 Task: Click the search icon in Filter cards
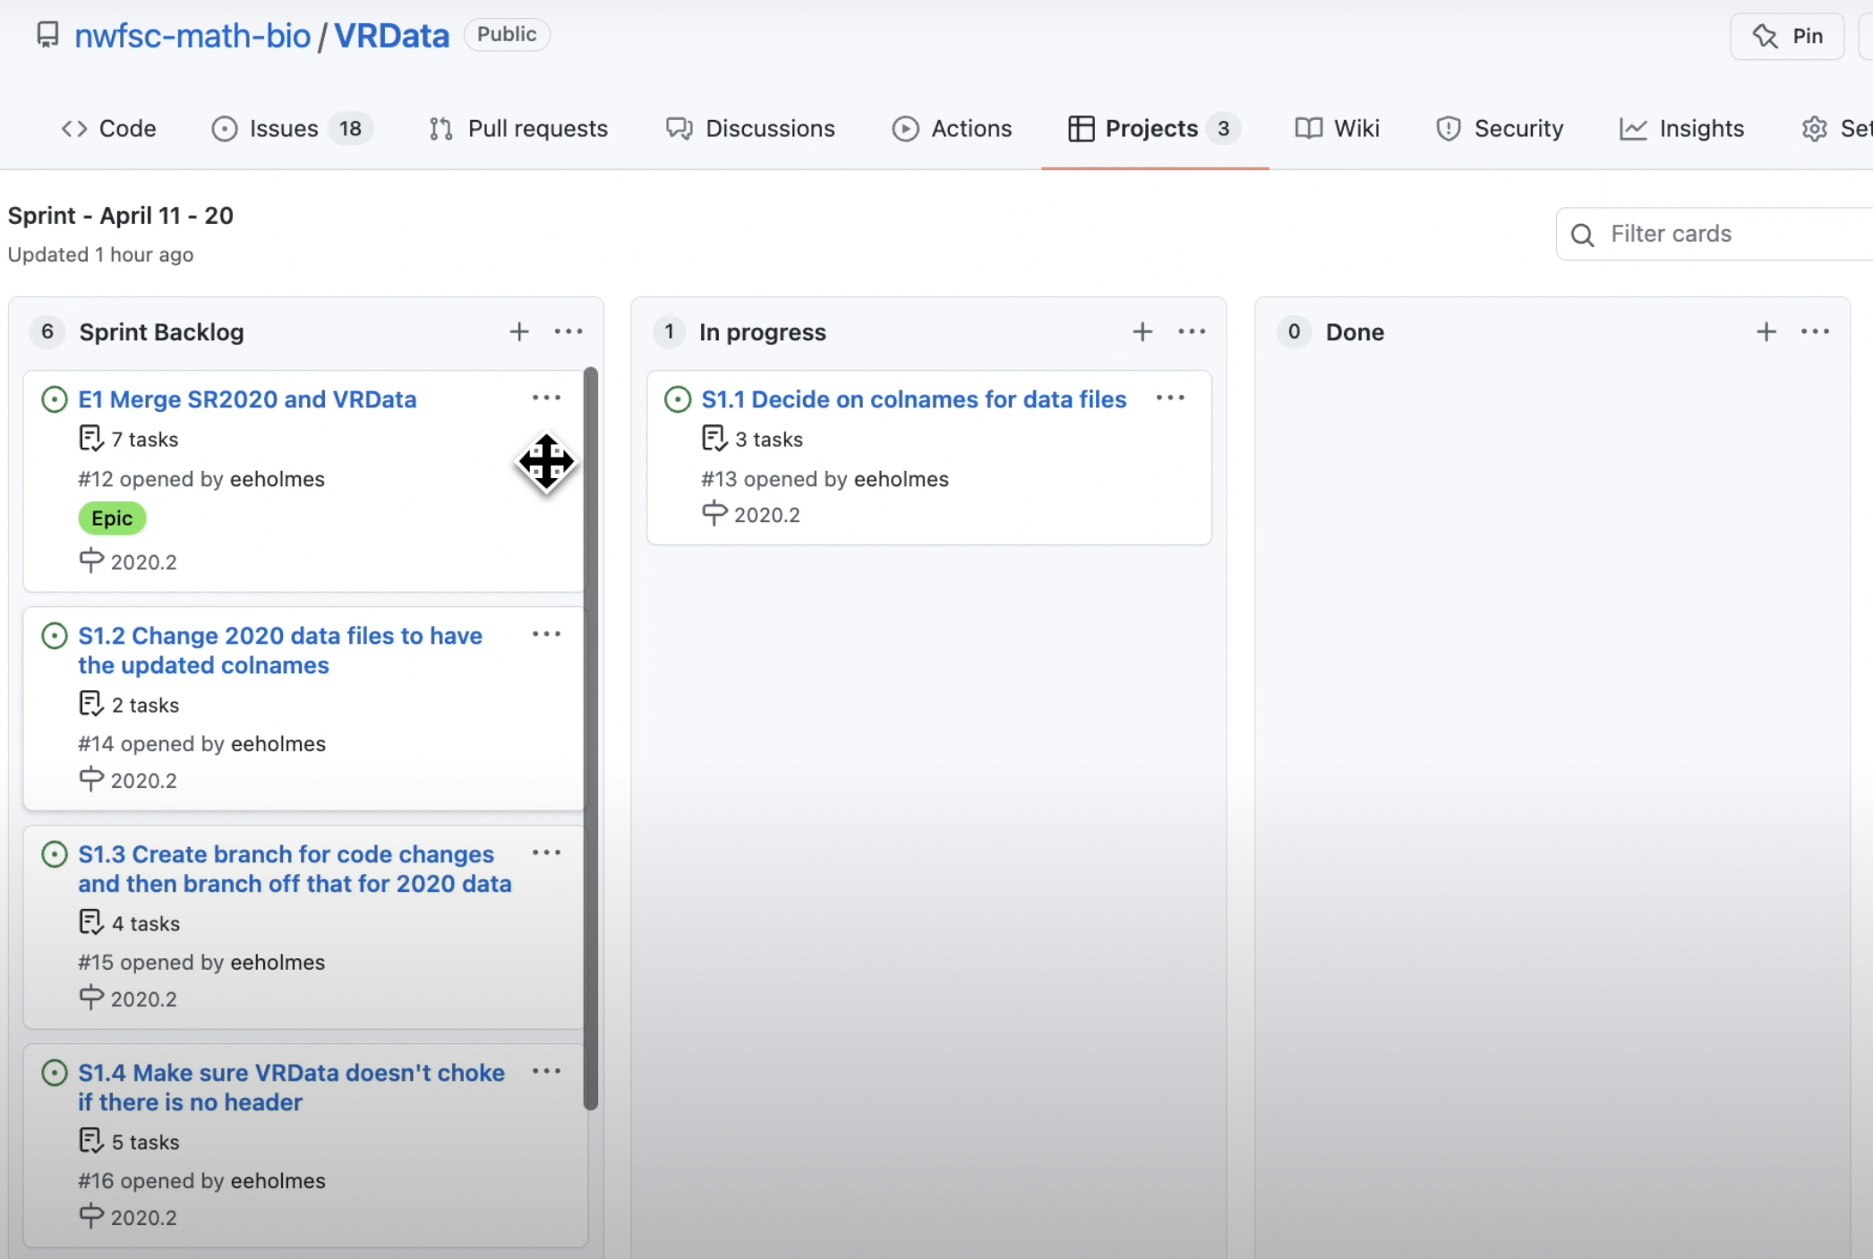(1583, 235)
